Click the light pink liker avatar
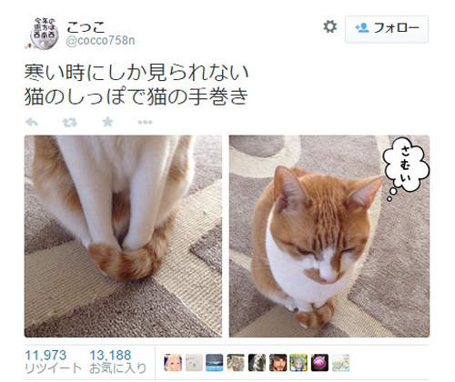 tap(194, 363)
